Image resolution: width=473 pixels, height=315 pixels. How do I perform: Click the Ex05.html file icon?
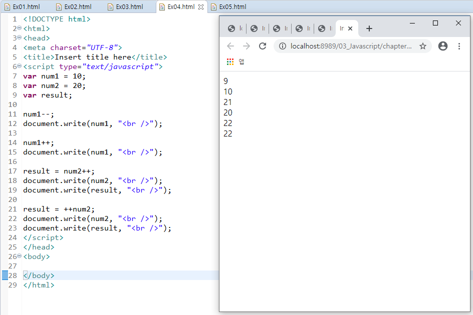[x=213, y=7]
